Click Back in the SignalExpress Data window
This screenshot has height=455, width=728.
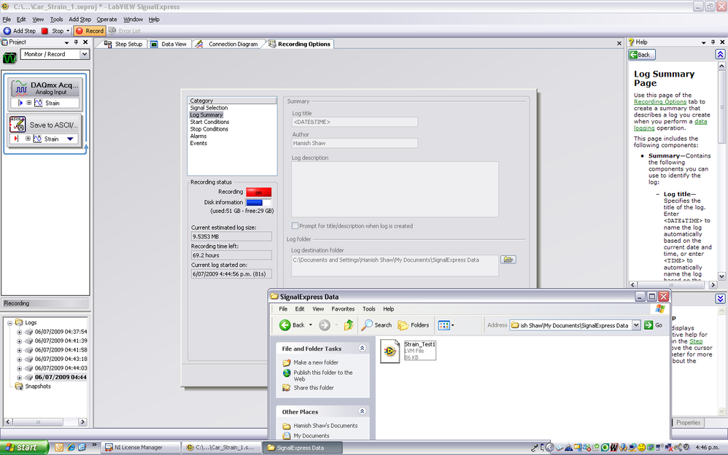pyautogui.click(x=293, y=325)
